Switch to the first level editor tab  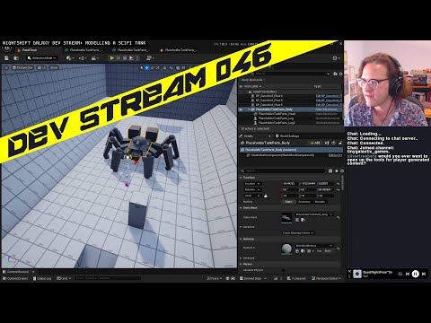click(x=29, y=50)
